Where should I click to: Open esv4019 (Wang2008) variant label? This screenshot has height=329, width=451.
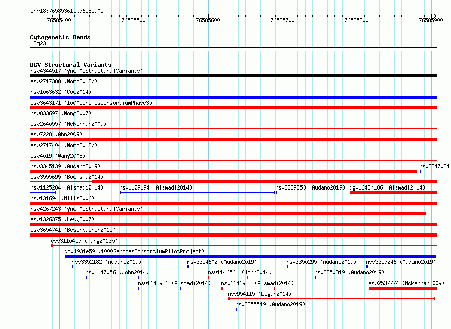58,156
